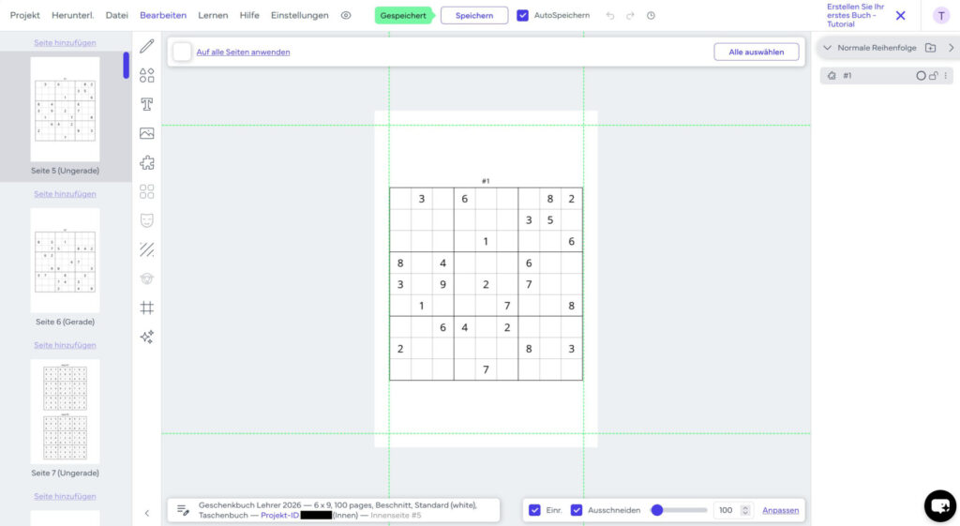This screenshot has width=960, height=526.
Task: Toggle the AutoSpeichern checkbox
Action: point(522,15)
